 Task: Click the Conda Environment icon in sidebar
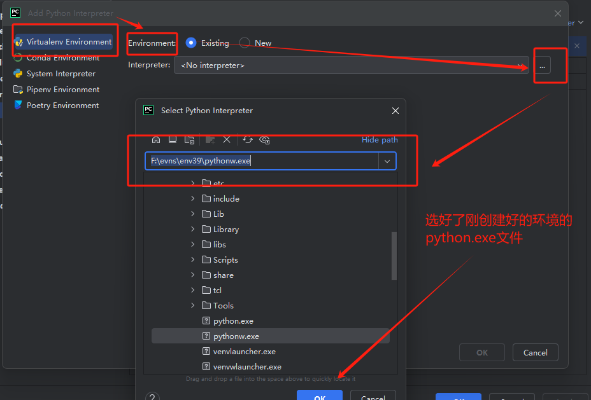pos(18,58)
